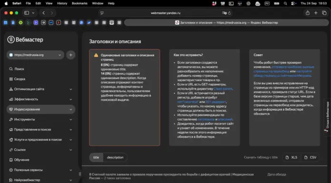Expand the Полезные сервисы chevron
Image resolution: width=331 pixels, height=183 pixels.
click(71, 170)
